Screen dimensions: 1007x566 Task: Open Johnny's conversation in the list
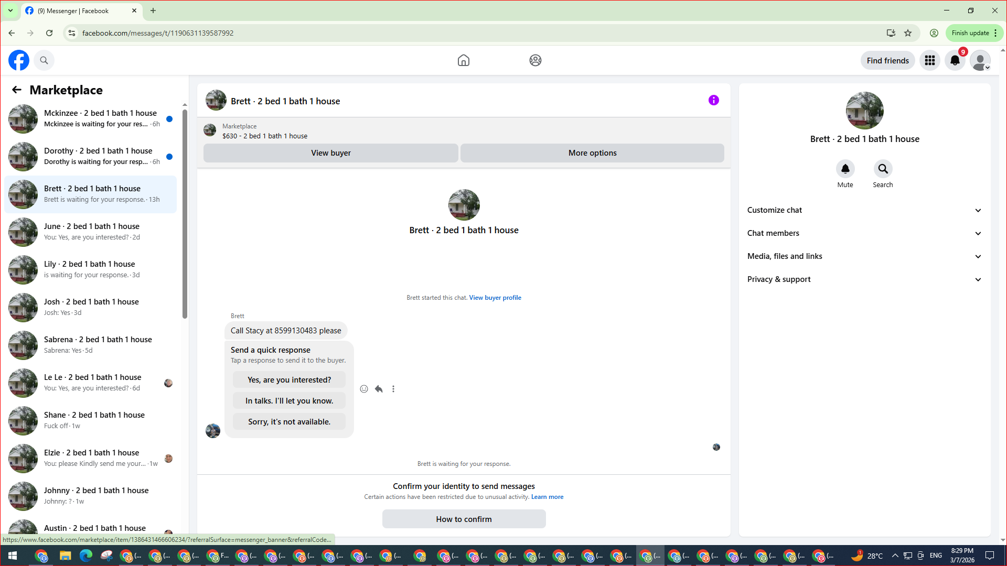coord(91,496)
